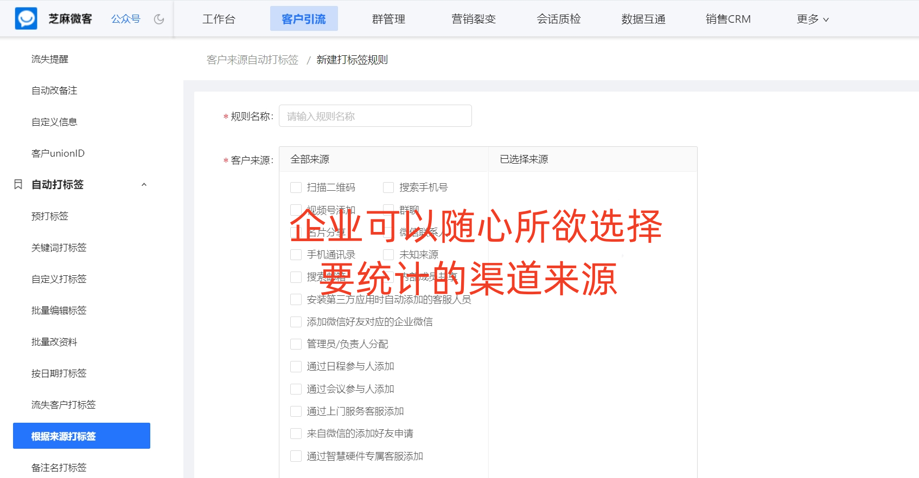Click the 芝麻微客 logo icon
This screenshot has height=478, width=919.
click(26, 18)
